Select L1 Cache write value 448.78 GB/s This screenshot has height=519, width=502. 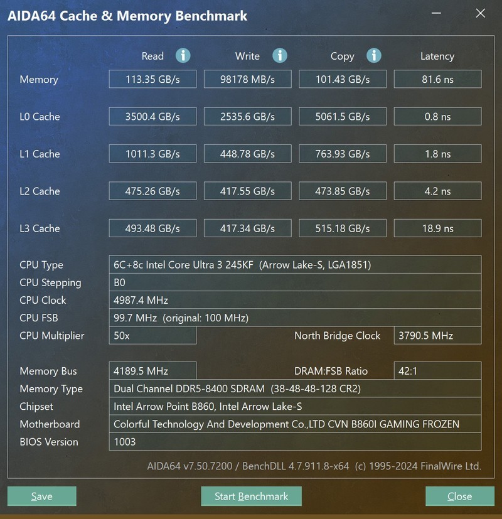[x=247, y=154]
